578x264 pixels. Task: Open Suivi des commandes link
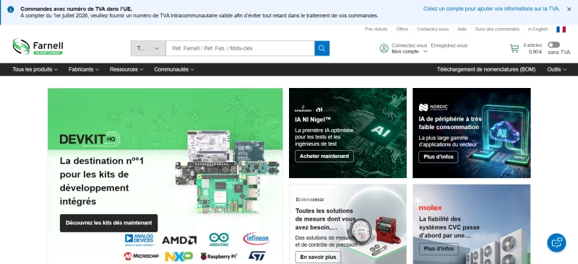point(497,29)
